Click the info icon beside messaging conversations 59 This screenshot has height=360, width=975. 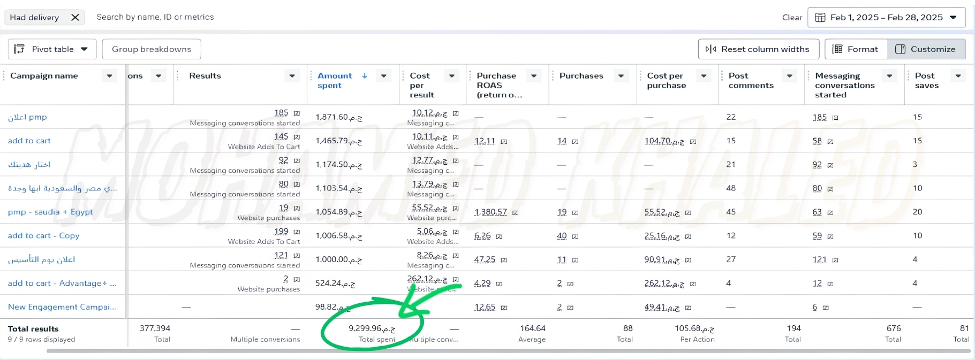[830, 236]
